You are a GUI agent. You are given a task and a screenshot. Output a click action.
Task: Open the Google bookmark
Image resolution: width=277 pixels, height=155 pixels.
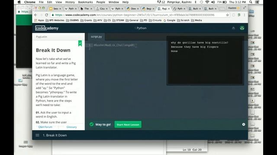tap(169, 20)
